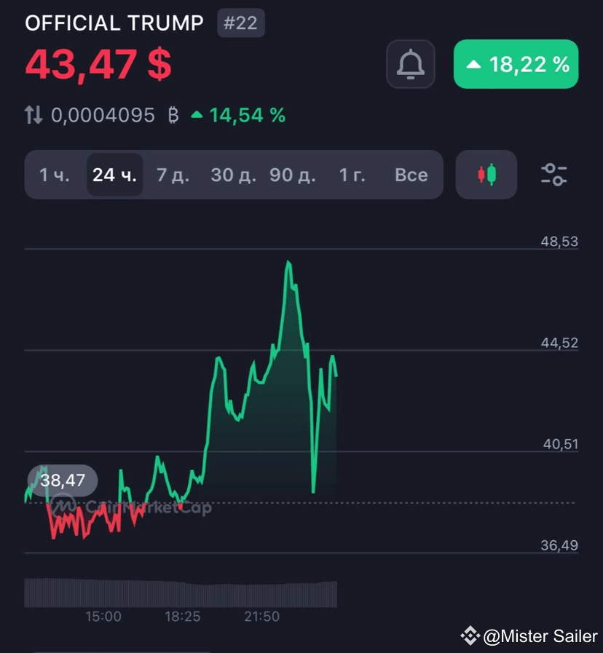Select the 1 г. time range tab
This screenshot has width=603, height=653.
click(x=352, y=175)
